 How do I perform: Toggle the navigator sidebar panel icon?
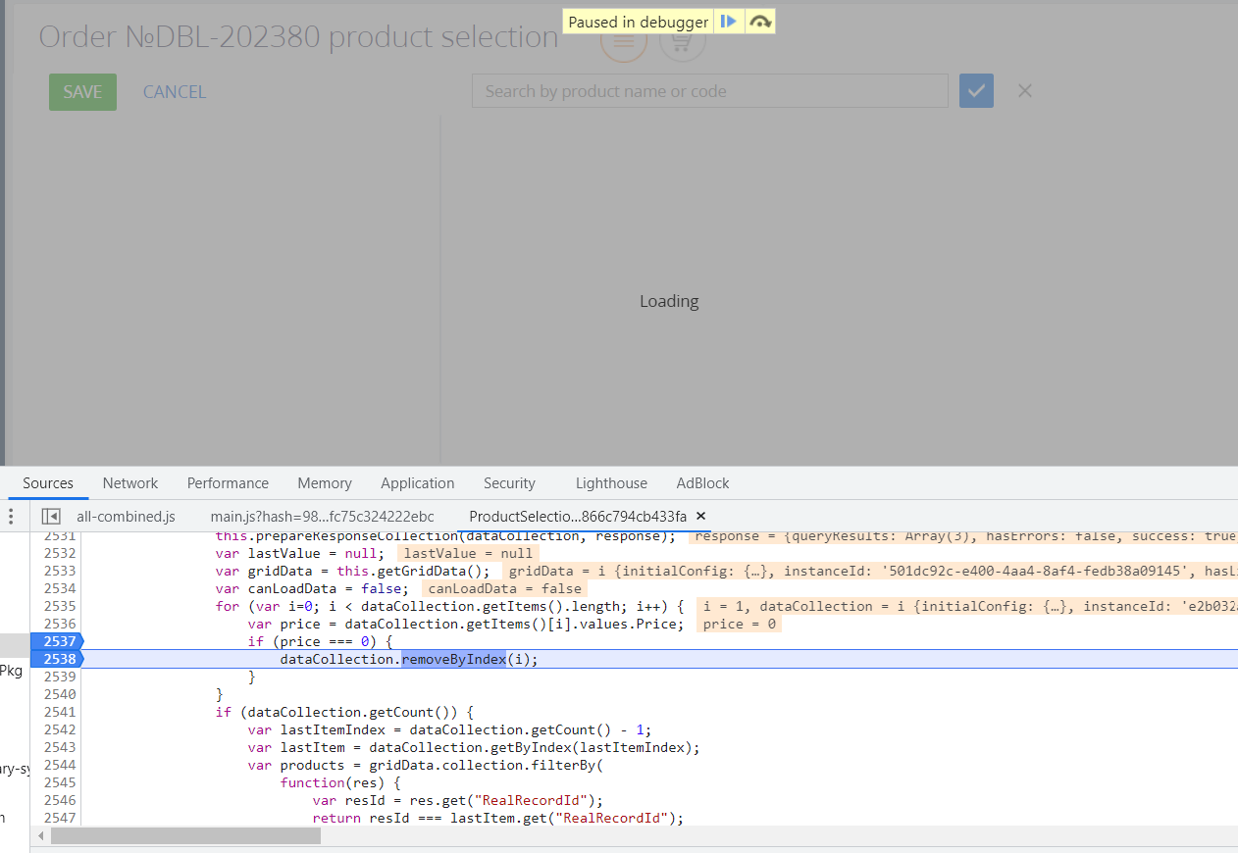(x=51, y=516)
